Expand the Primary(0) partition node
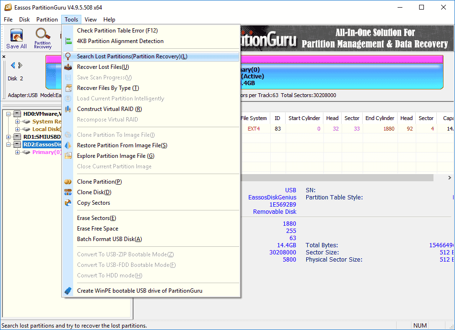 pyautogui.click(x=17, y=152)
